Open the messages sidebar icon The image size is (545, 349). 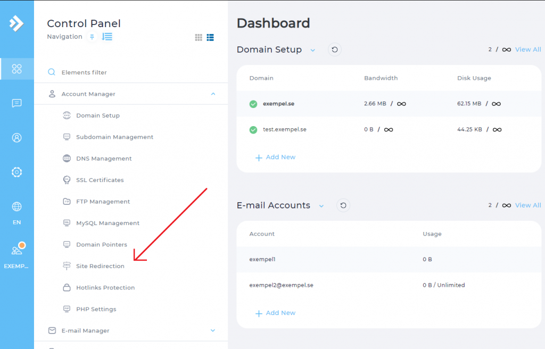tap(16, 103)
